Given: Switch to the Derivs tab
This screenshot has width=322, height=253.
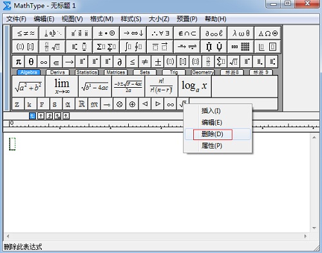Looking at the screenshot, I should [x=57, y=72].
